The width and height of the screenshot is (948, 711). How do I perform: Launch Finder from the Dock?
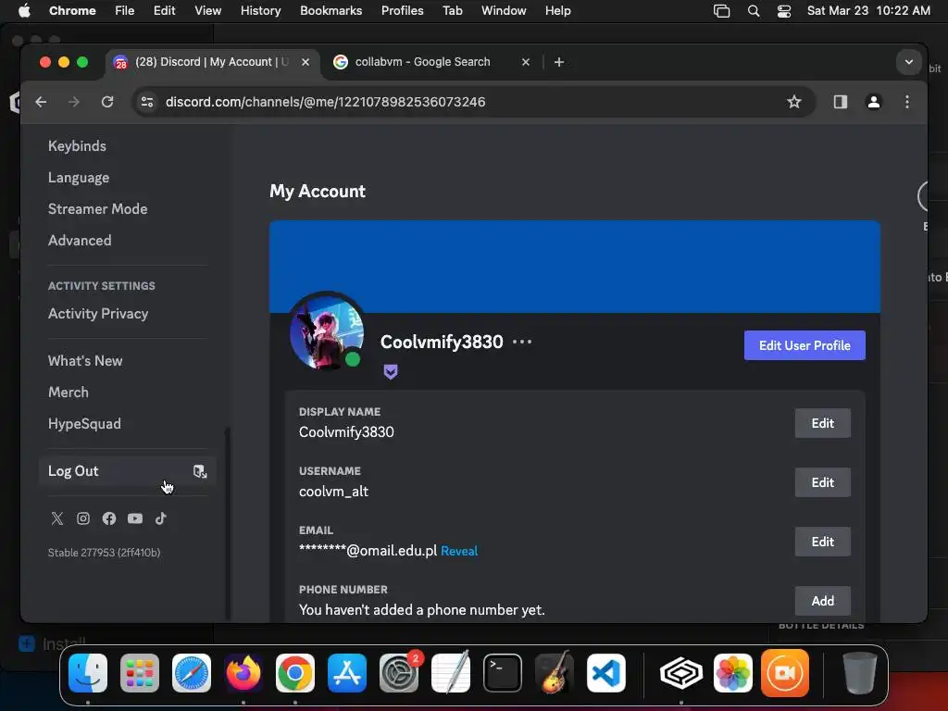88,673
